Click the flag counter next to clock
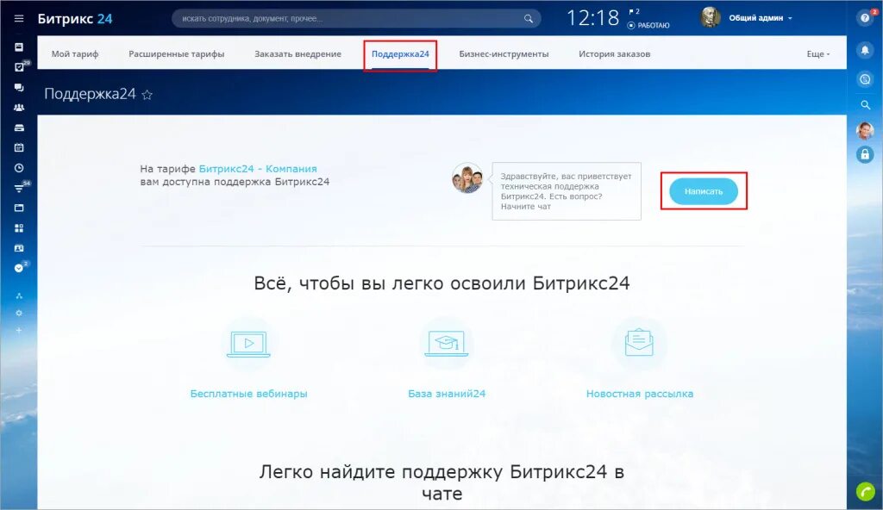The height and width of the screenshot is (510, 883). point(634,11)
